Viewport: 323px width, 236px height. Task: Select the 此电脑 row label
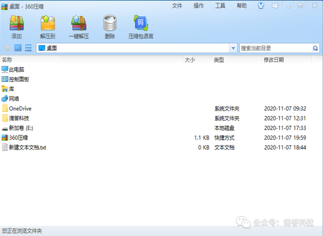[x=16, y=70]
